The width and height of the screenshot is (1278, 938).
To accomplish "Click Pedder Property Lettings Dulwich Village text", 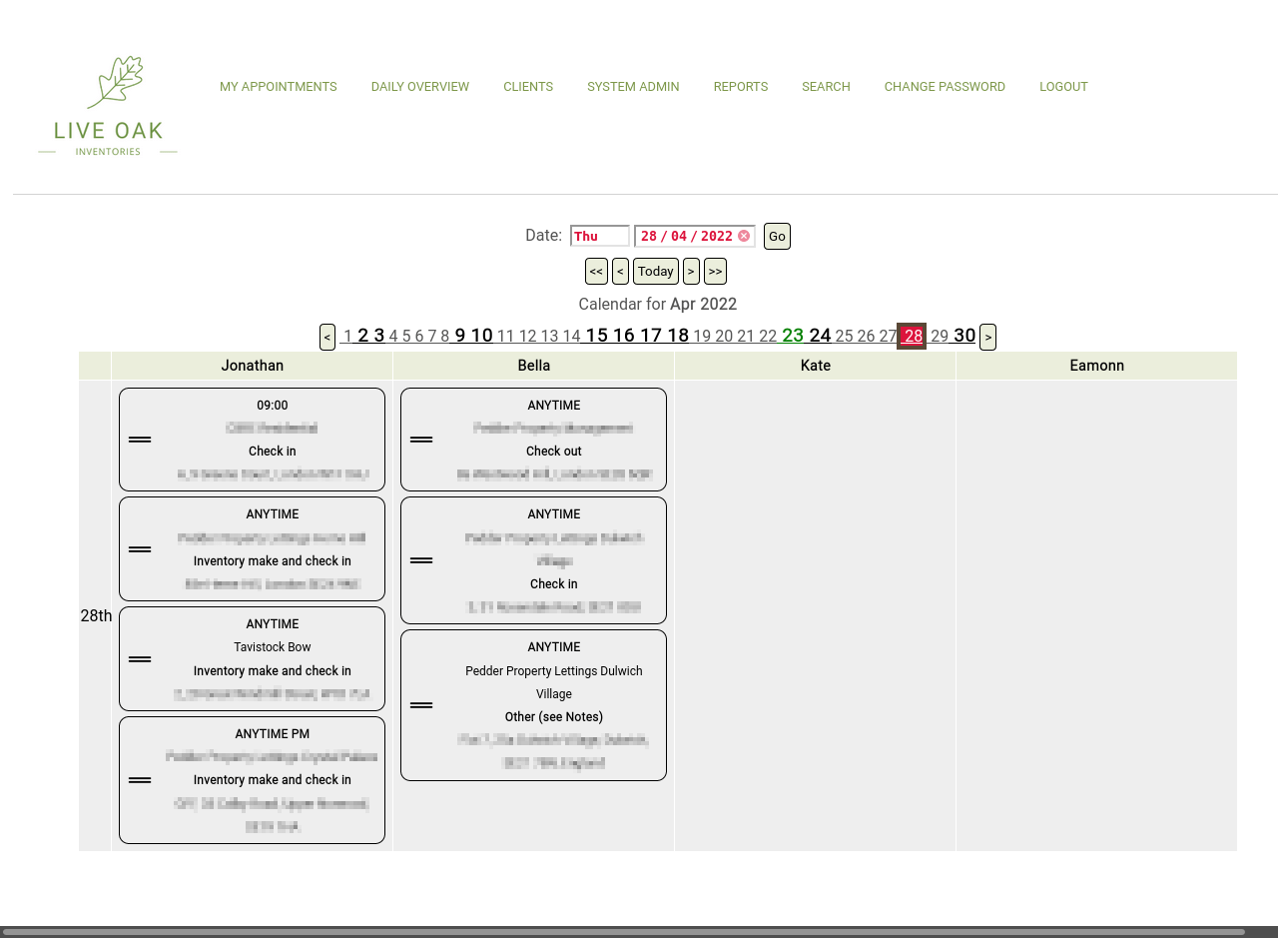I will [x=554, y=682].
